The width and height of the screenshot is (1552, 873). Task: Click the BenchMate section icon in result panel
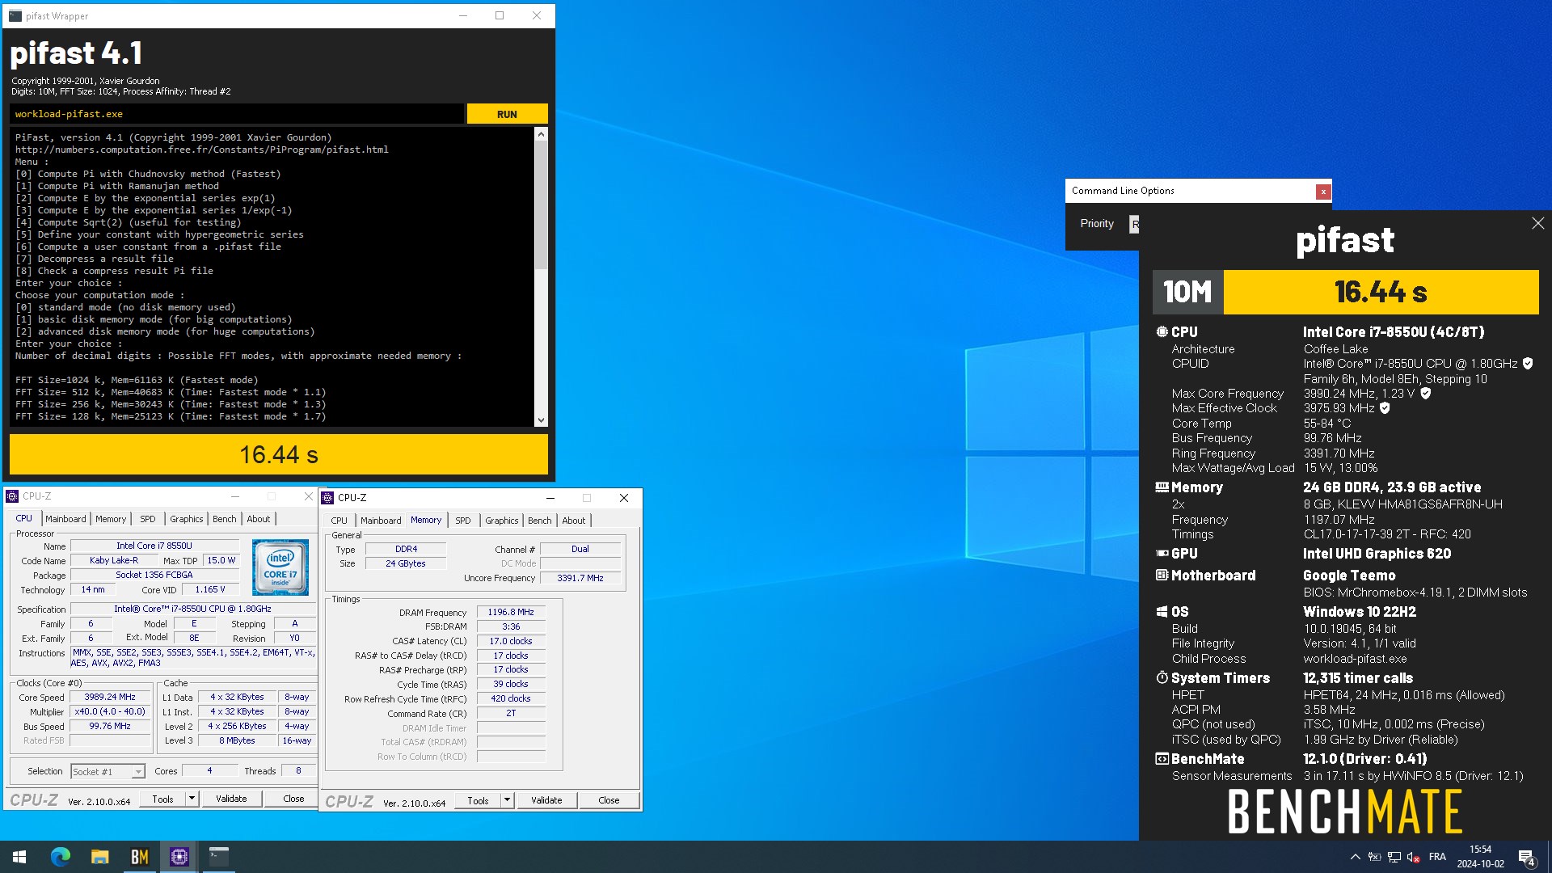click(x=1162, y=759)
